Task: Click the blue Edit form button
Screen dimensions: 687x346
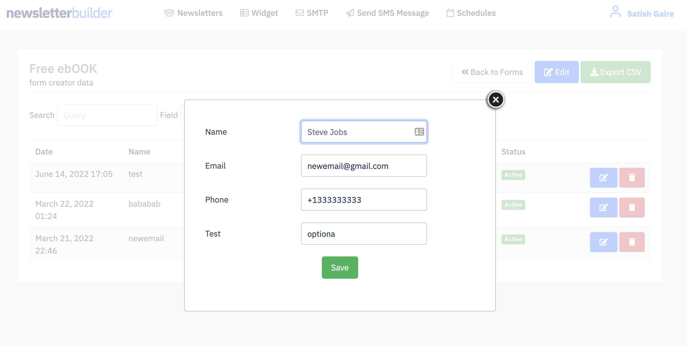Action: click(x=556, y=72)
